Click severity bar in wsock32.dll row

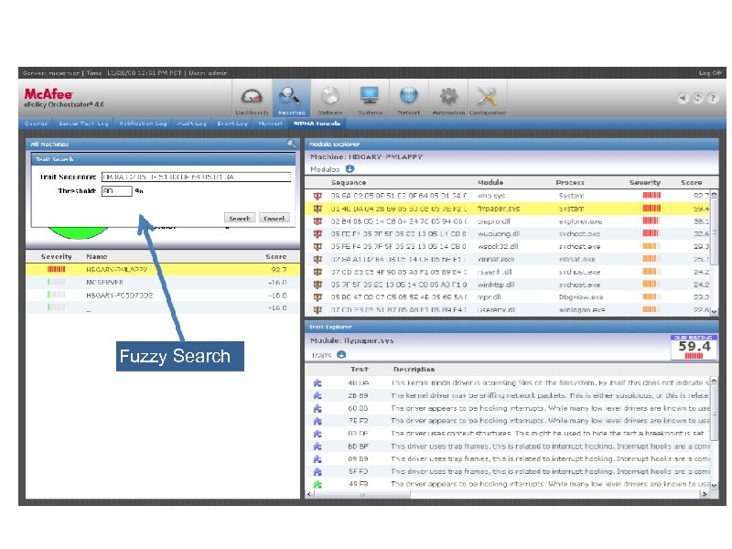tap(651, 246)
